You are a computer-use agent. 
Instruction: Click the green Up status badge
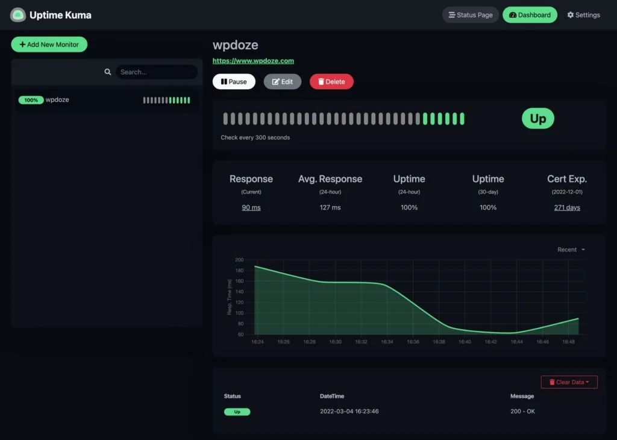click(x=537, y=118)
